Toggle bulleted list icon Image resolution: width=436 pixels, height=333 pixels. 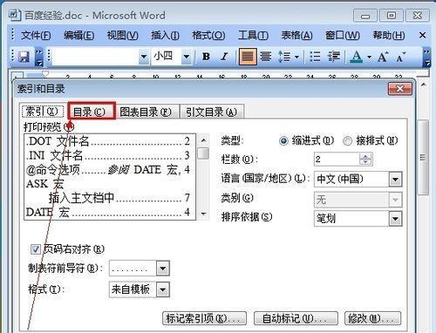pos(315,57)
